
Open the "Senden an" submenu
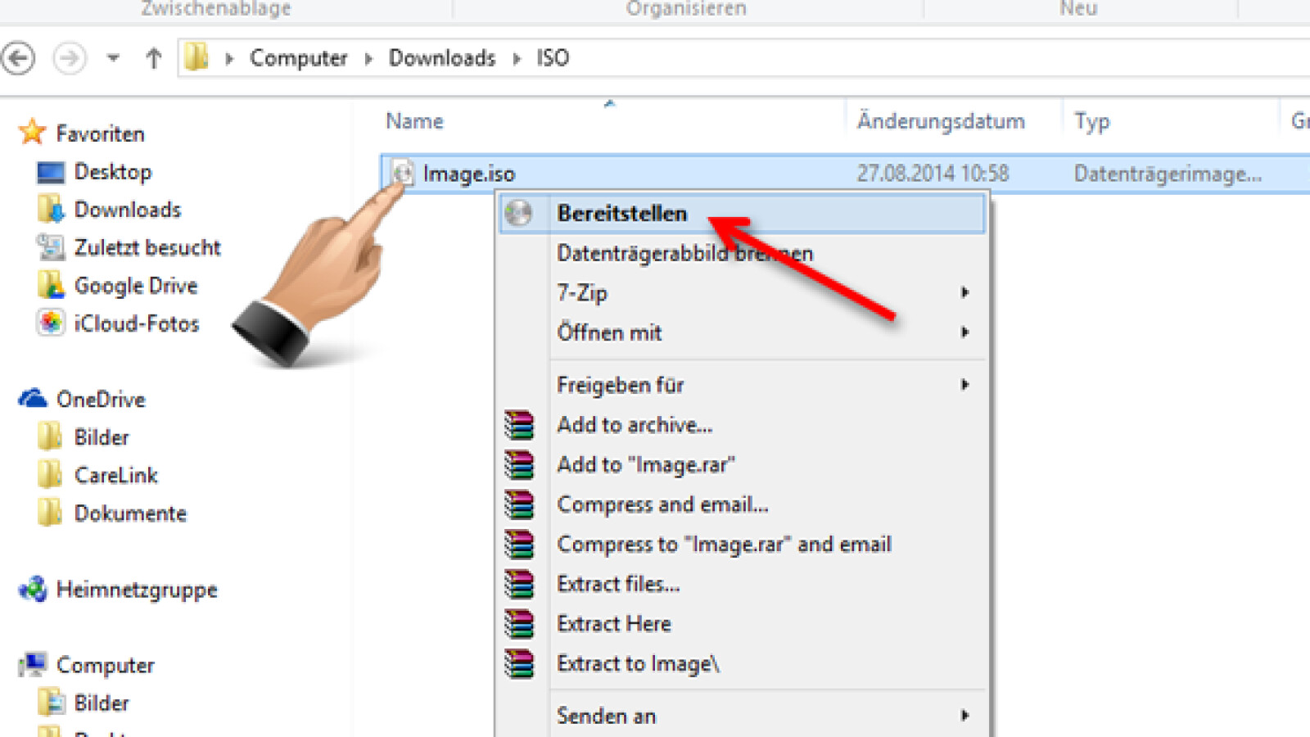pos(964,715)
